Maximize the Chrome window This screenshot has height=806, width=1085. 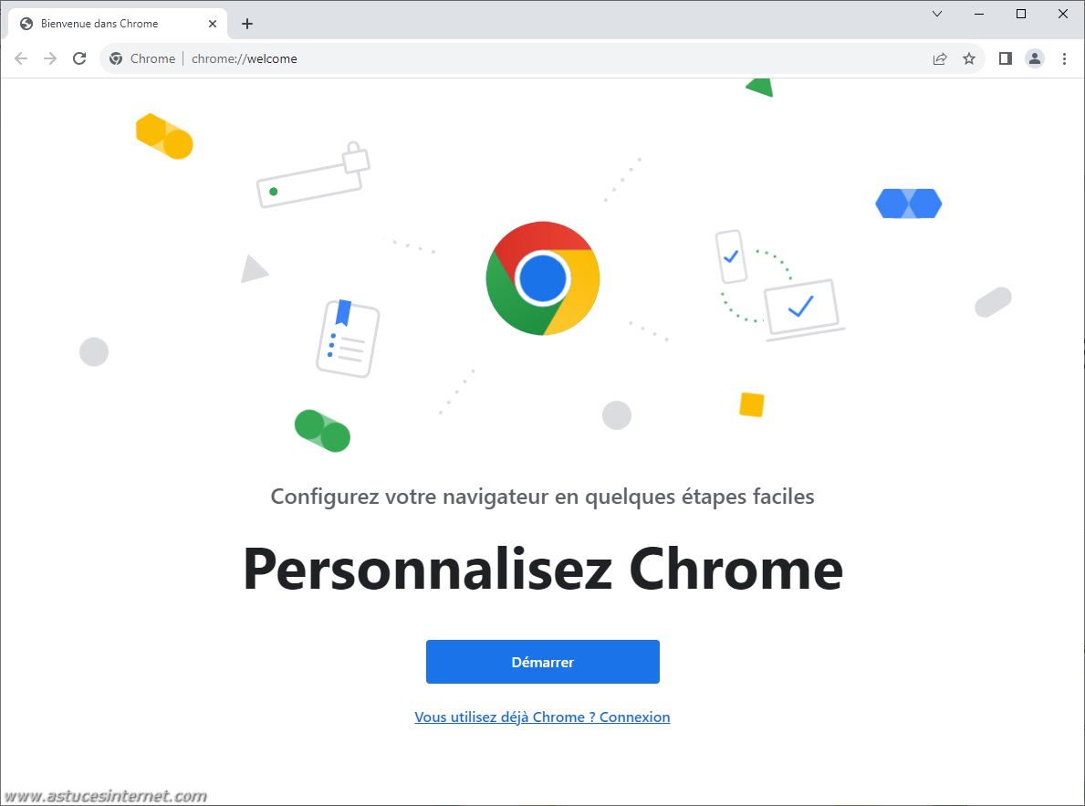(x=1020, y=14)
